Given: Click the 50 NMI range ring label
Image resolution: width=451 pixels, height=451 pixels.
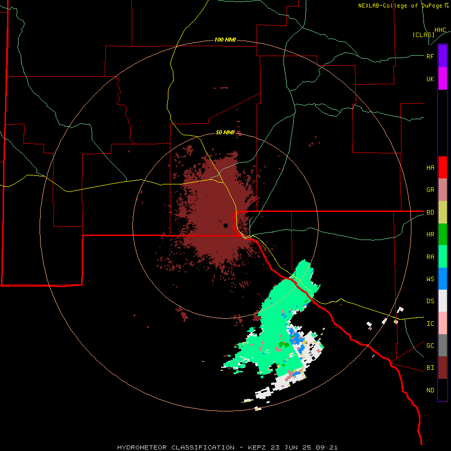Looking at the screenshot, I should (x=225, y=132).
